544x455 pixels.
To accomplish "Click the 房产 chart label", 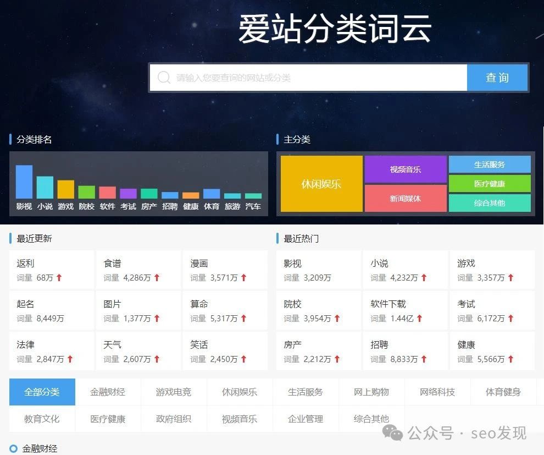I will click(x=149, y=206).
